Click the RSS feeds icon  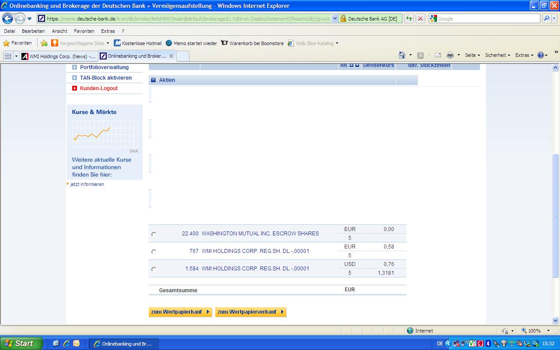pos(420,55)
